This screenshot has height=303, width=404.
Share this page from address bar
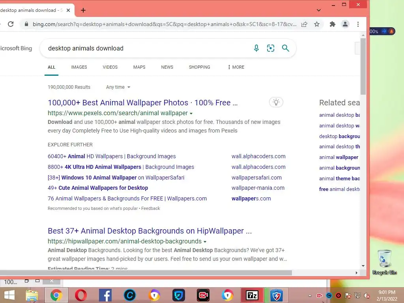pyautogui.click(x=304, y=24)
